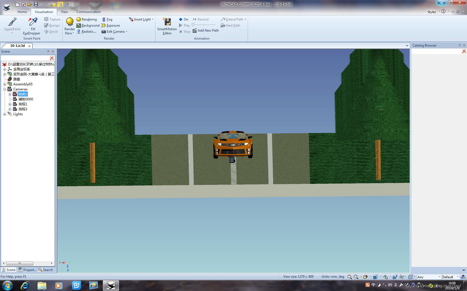Click Add New Path in Animation
467x291 pixels.
[206, 30]
